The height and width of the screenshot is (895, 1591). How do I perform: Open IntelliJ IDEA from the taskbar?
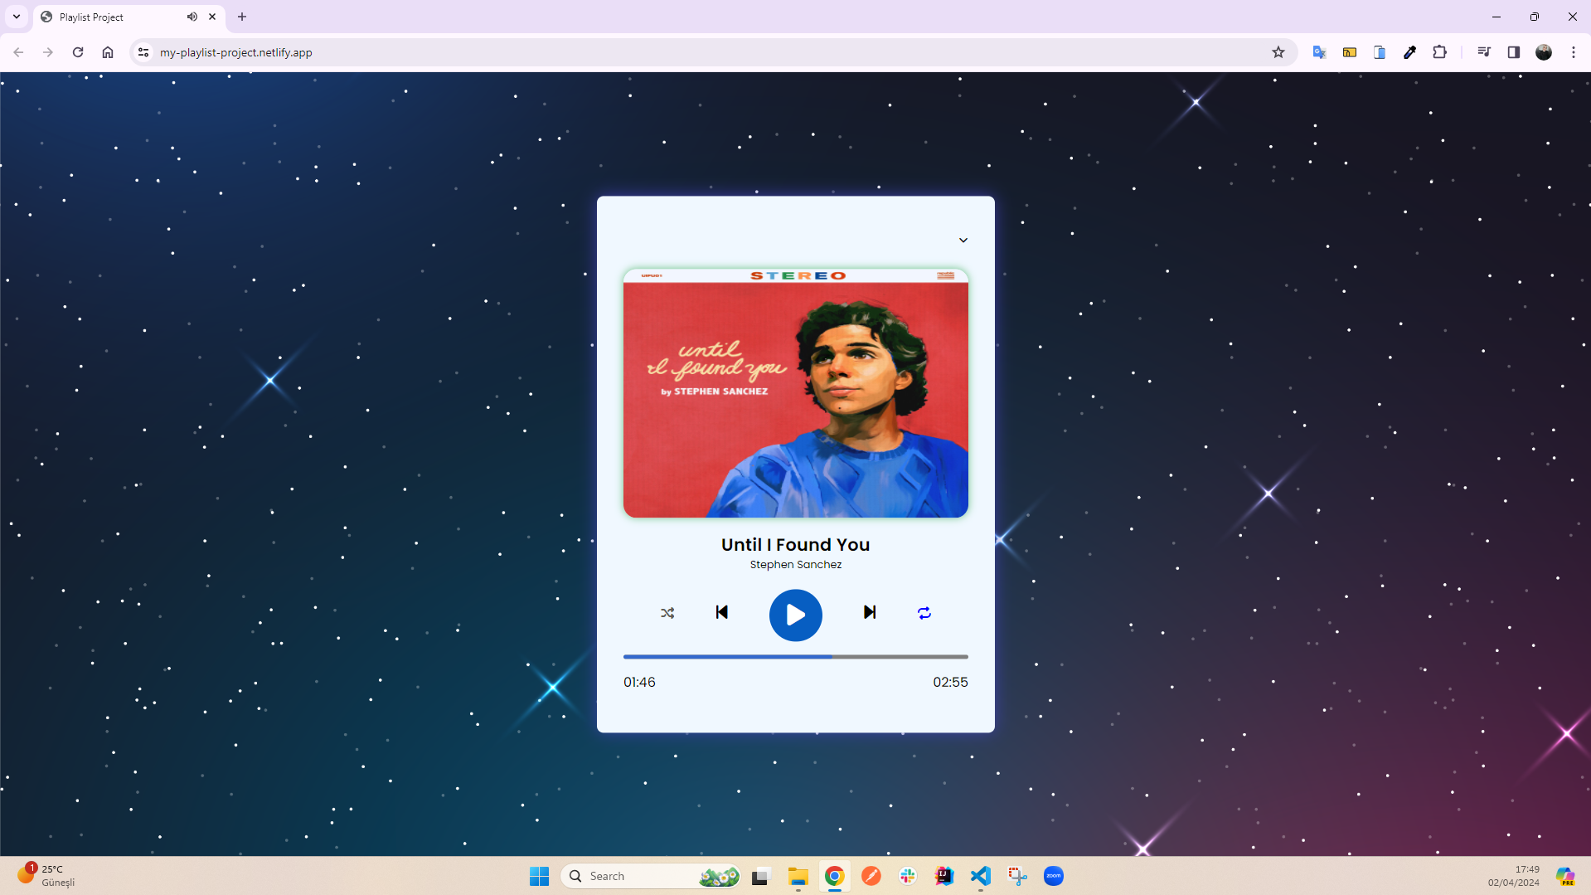(x=944, y=876)
